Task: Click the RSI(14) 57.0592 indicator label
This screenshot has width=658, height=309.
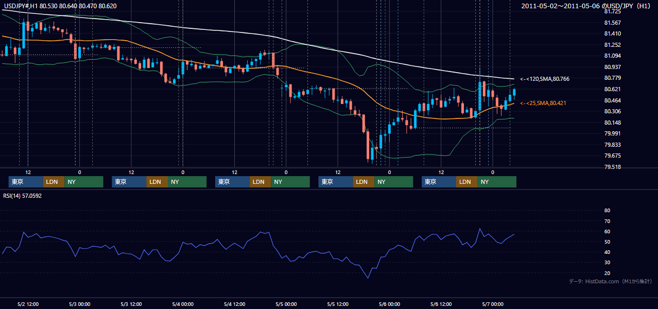Action: pyautogui.click(x=22, y=195)
